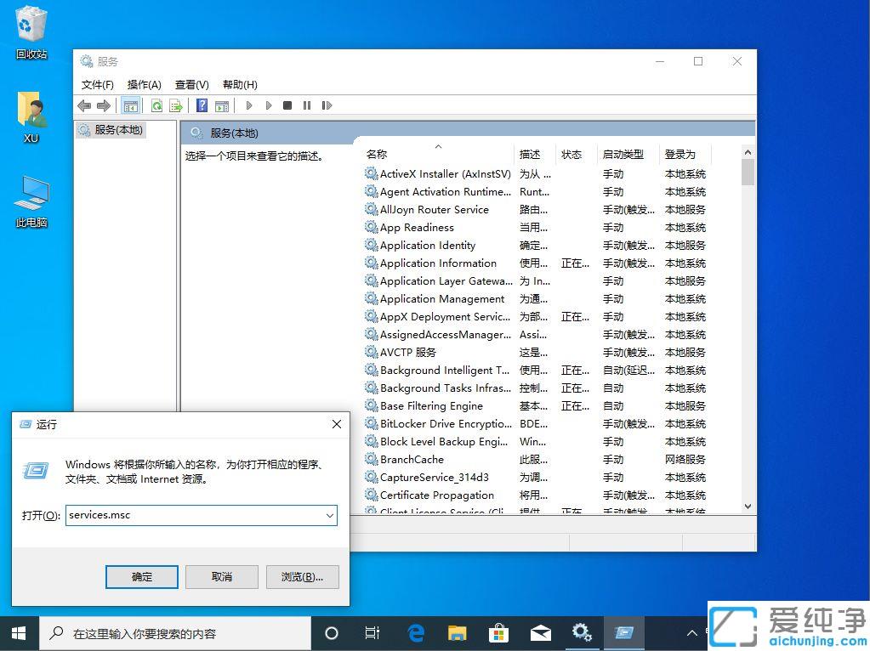Open the 打开 combo box dropdown arrow
Image resolution: width=870 pixels, height=651 pixels.
(331, 515)
